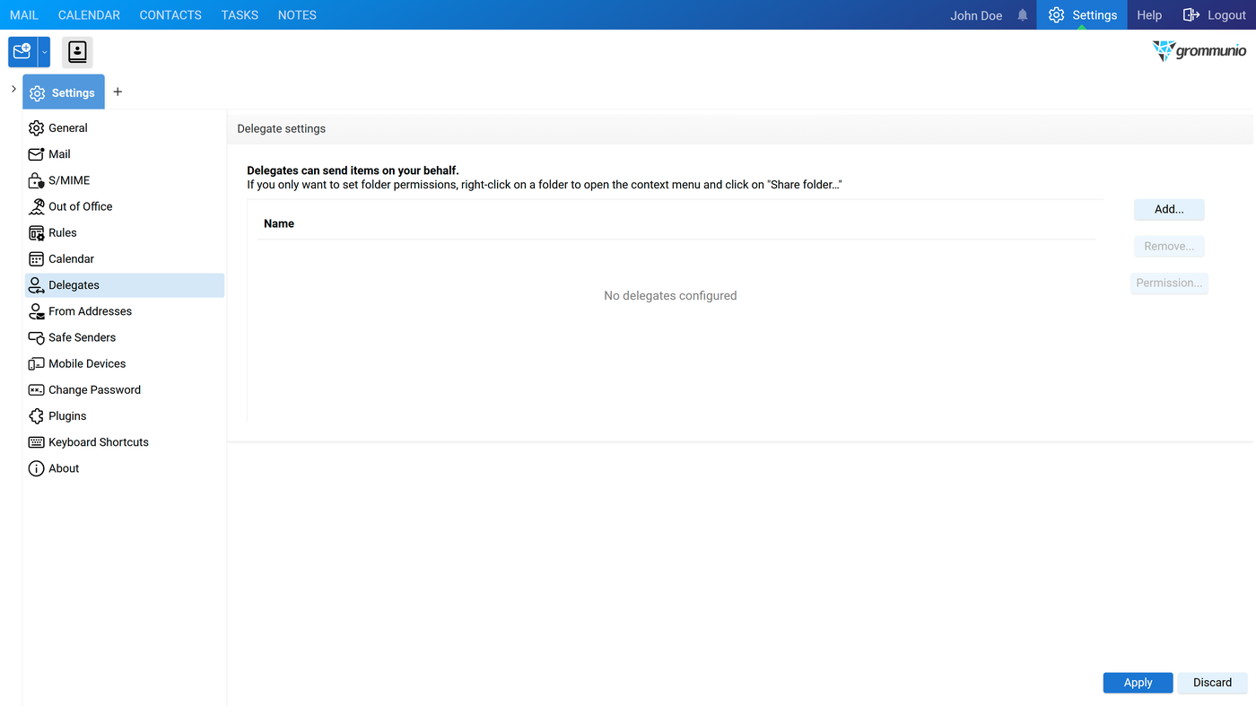Open the Contacts section
The image size is (1256, 707).
click(x=170, y=15)
